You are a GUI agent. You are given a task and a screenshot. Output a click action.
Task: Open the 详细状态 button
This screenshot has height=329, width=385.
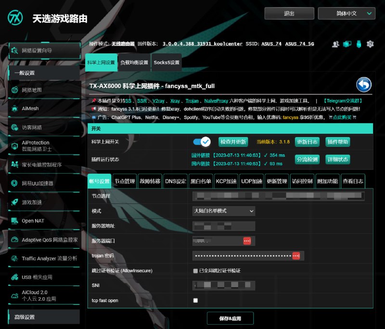(x=338, y=160)
